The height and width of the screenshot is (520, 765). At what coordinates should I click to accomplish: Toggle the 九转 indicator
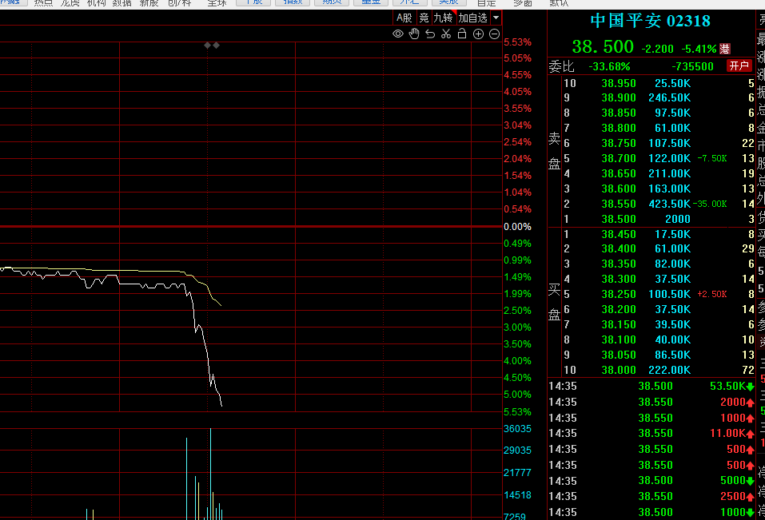click(443, 18)
